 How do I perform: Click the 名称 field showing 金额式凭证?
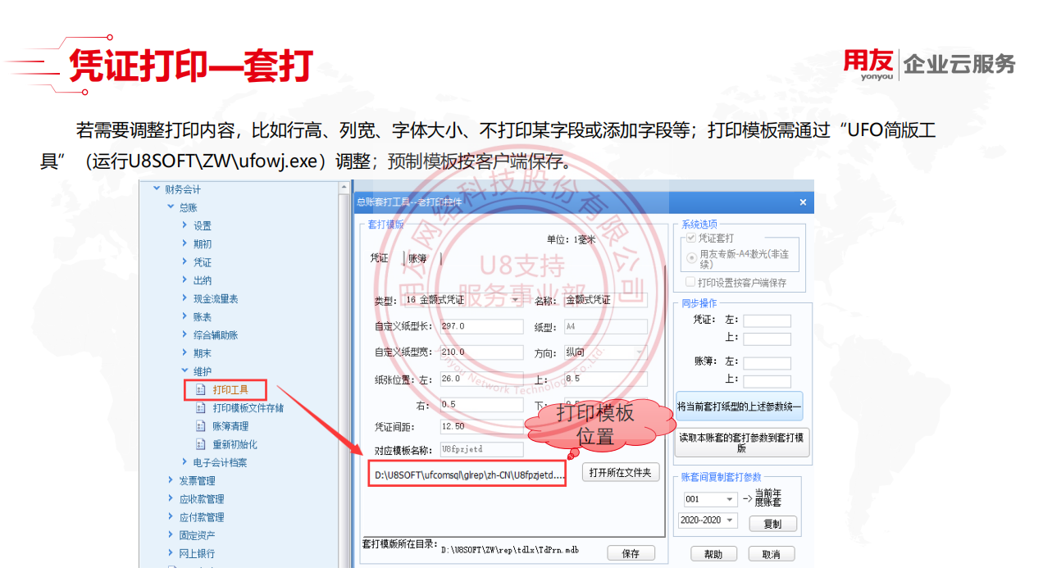605,300
